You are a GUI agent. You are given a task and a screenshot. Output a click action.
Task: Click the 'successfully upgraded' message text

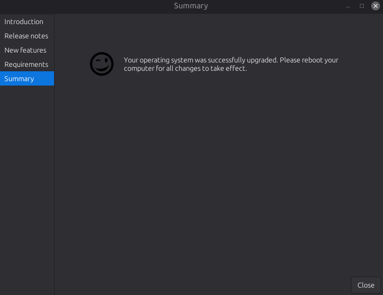click(x=231, y=64)
